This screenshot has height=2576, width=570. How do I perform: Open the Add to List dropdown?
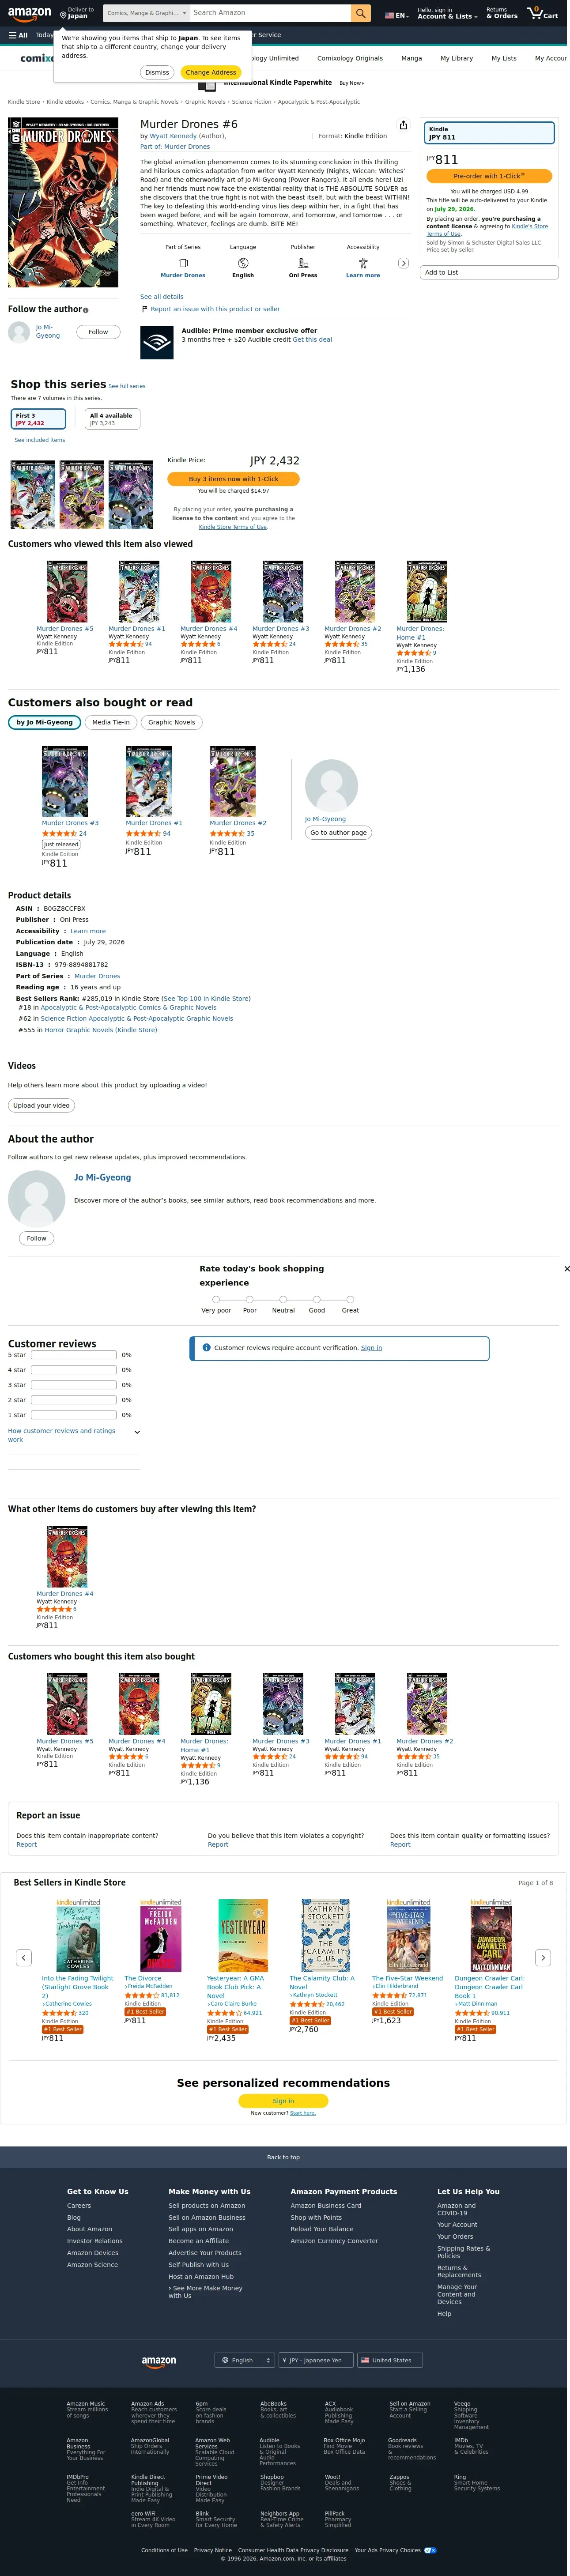[x=489, y=272]
